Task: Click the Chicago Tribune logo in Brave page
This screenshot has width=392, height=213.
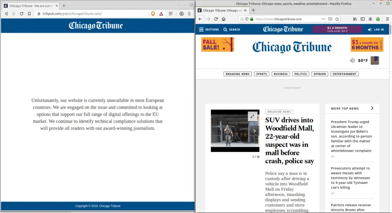Action: point(96,26)
